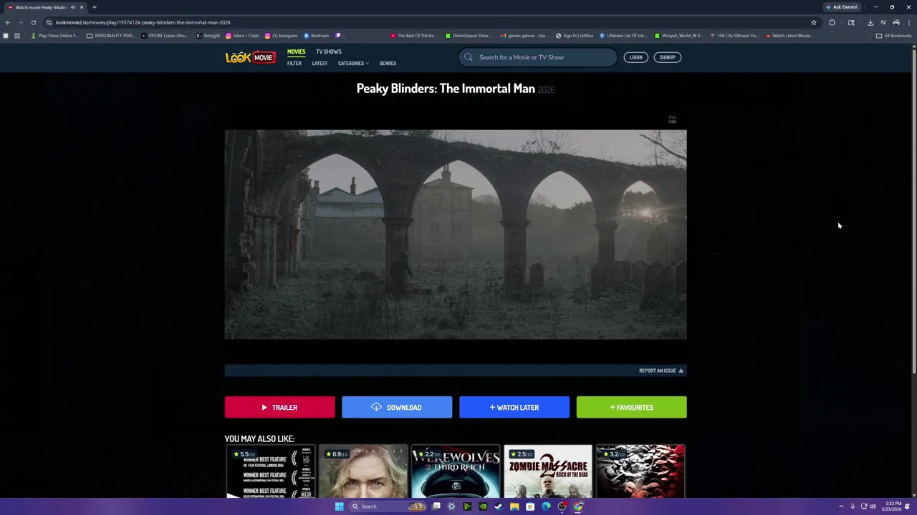
Task: Expand REPORT AN ISSUE panel
Action: coord(661,371)
